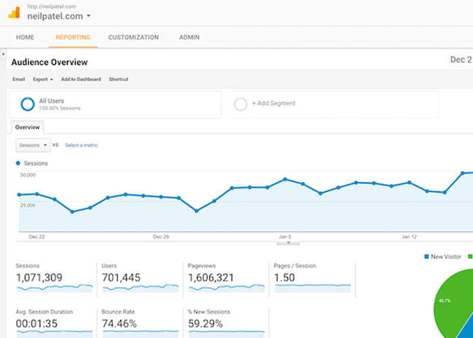Image resolution: width=473 pixels, height=338 pixels.
Task: Click the empty Add Segment circle icon
Action: click(240, 104)
